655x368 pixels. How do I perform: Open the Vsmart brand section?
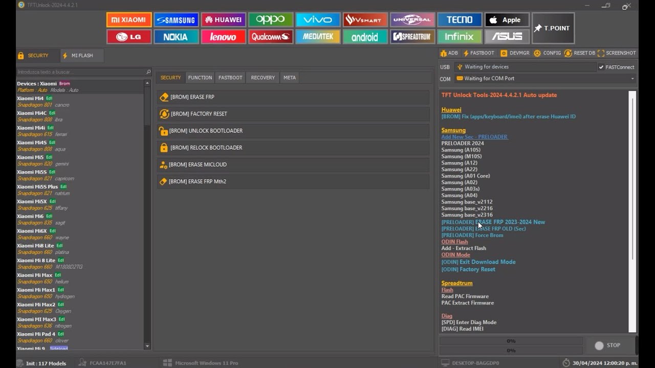(365, 20)
